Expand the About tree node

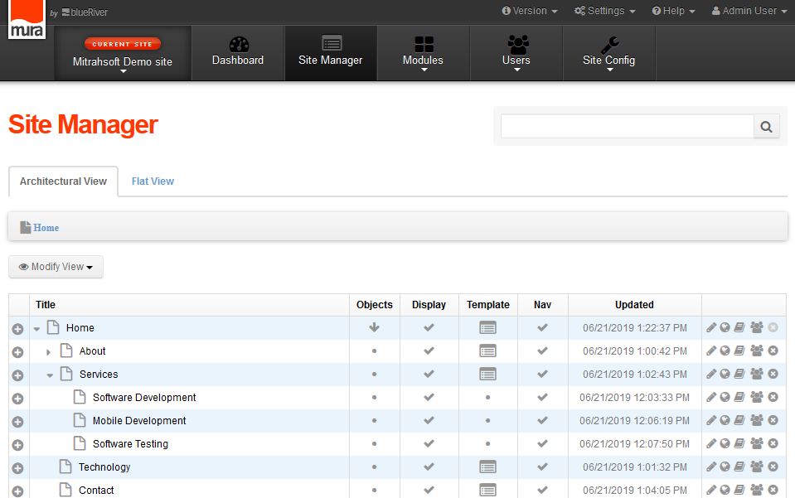click(48, 351)
